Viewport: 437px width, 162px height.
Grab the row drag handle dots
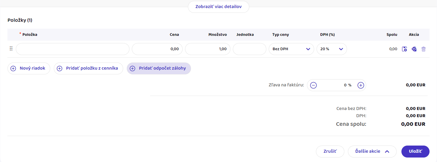11,49
